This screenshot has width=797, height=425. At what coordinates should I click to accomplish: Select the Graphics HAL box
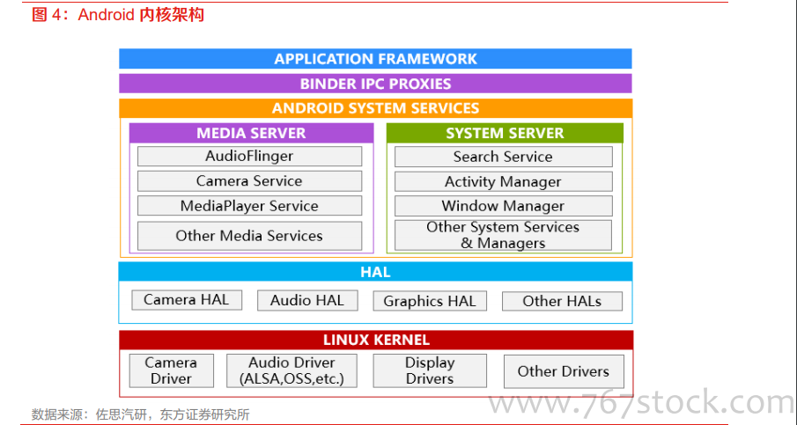tap(430, 301)
